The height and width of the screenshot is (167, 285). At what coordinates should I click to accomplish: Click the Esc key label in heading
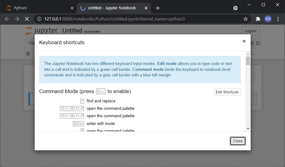pos(101,92)
